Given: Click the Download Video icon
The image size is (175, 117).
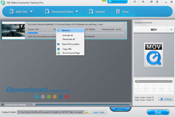Looking at the screenshot, I should (47, 12).
